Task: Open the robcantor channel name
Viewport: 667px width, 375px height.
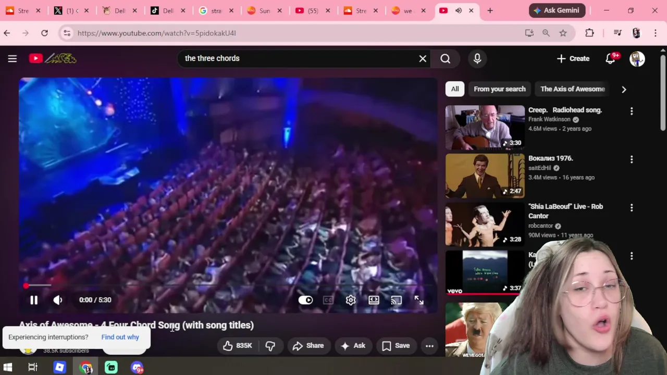Action: 540,226
